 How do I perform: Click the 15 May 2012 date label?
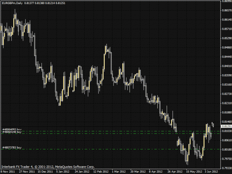coord(194,172)
